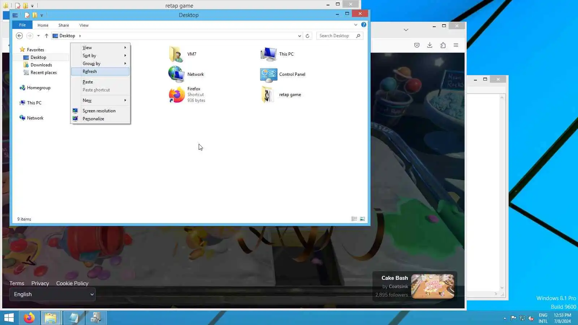Select Downloads in navigation pane

pyautogui.click(x=41, y=65)
